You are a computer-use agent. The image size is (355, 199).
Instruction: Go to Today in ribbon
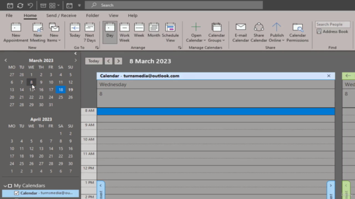tap(75, 30)
